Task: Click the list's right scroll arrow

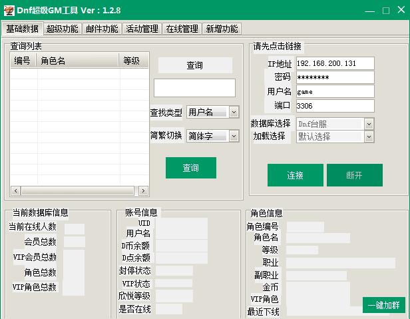Action: (x=143, y=190)
